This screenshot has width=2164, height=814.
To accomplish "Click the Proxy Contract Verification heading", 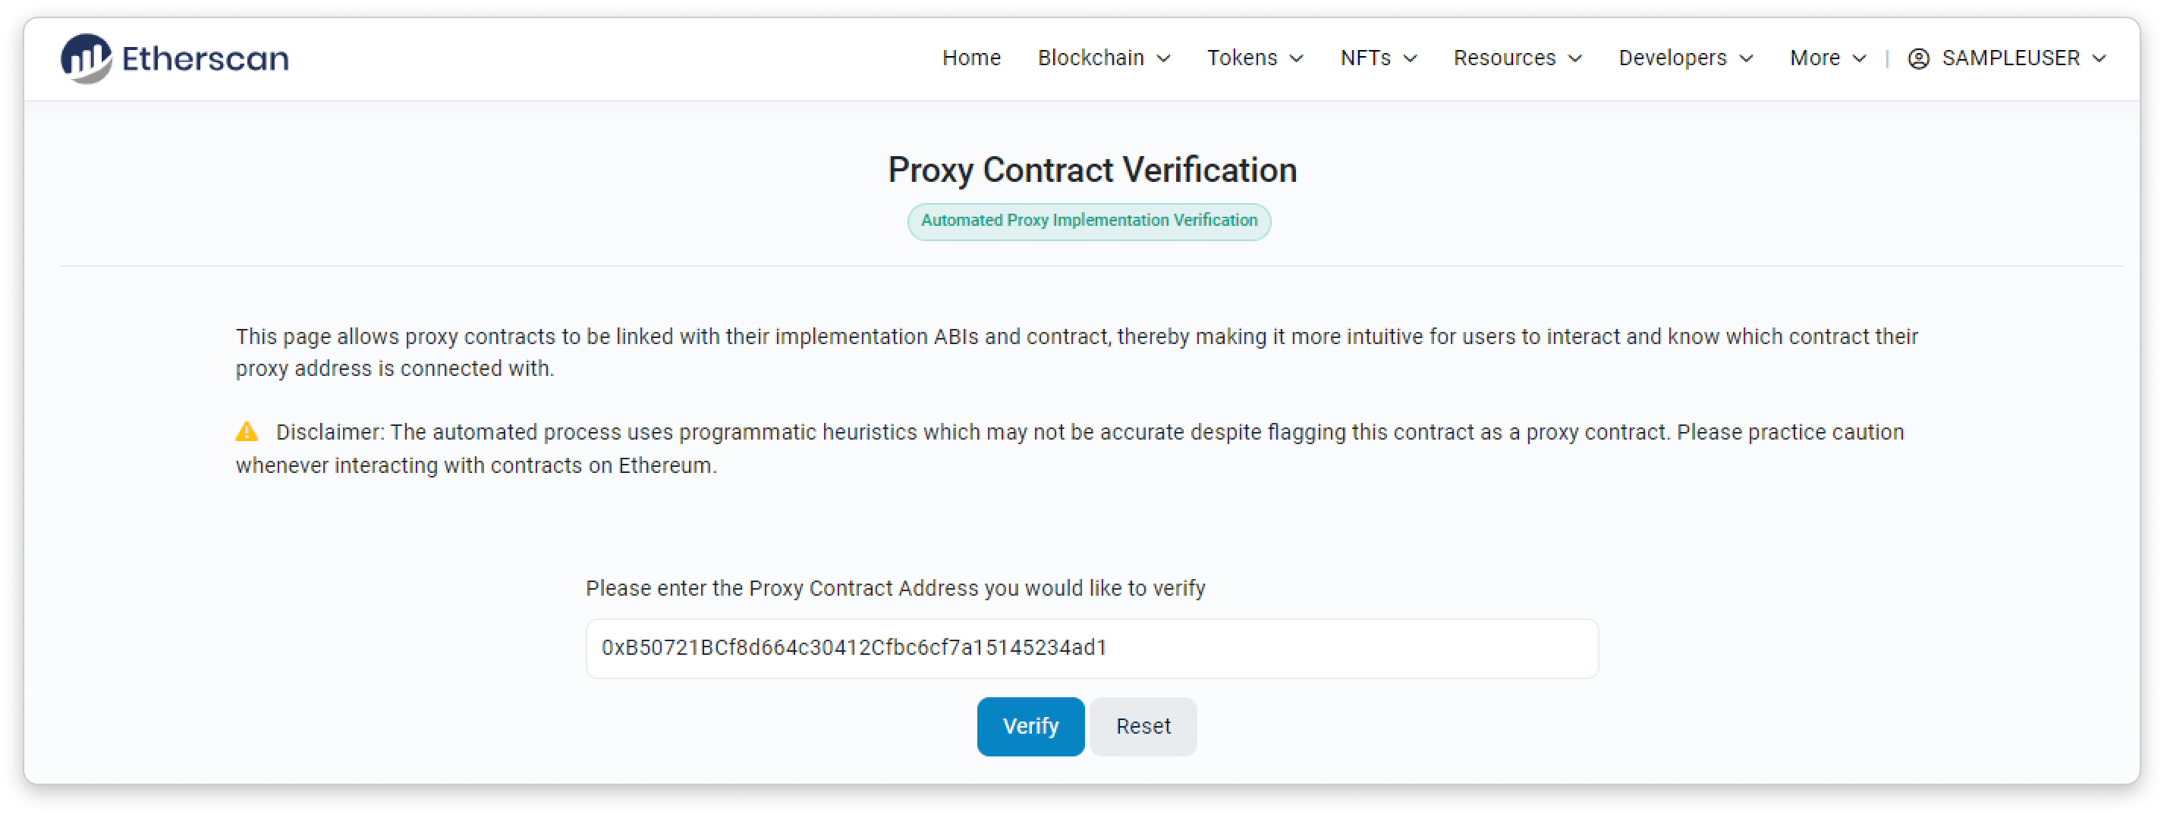I will tap(1091, 171).
